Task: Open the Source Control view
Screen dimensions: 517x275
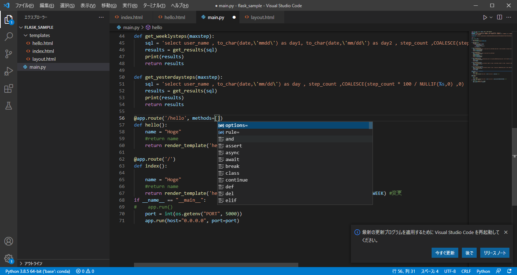Action: 9,54
